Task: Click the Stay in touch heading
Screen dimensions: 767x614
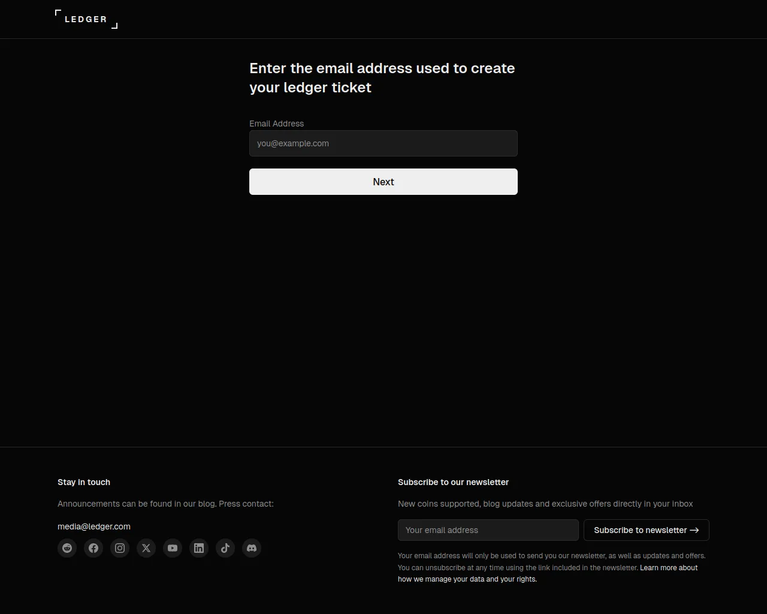Action: click(84, 482)
